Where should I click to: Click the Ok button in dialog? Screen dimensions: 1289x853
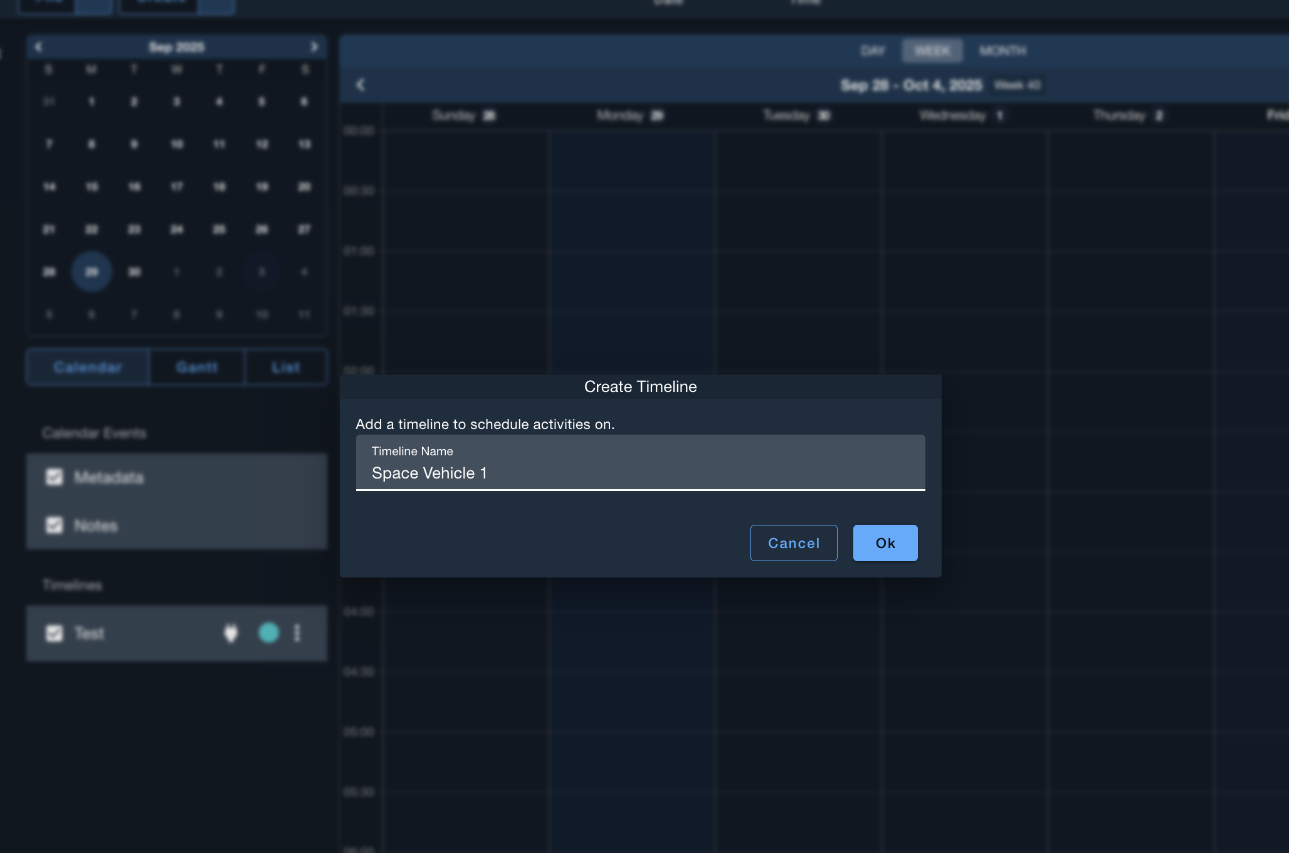click(885, 543)
